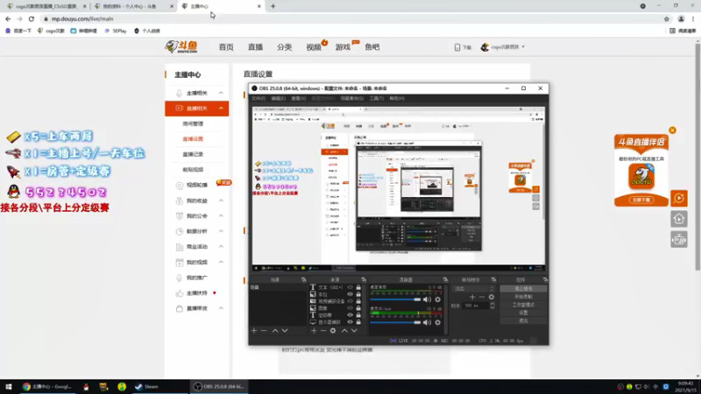Open source properties gear in OBS Sources panel
Image resolution: width=701 pixels, height=394 pixels.
coord(333,331)
